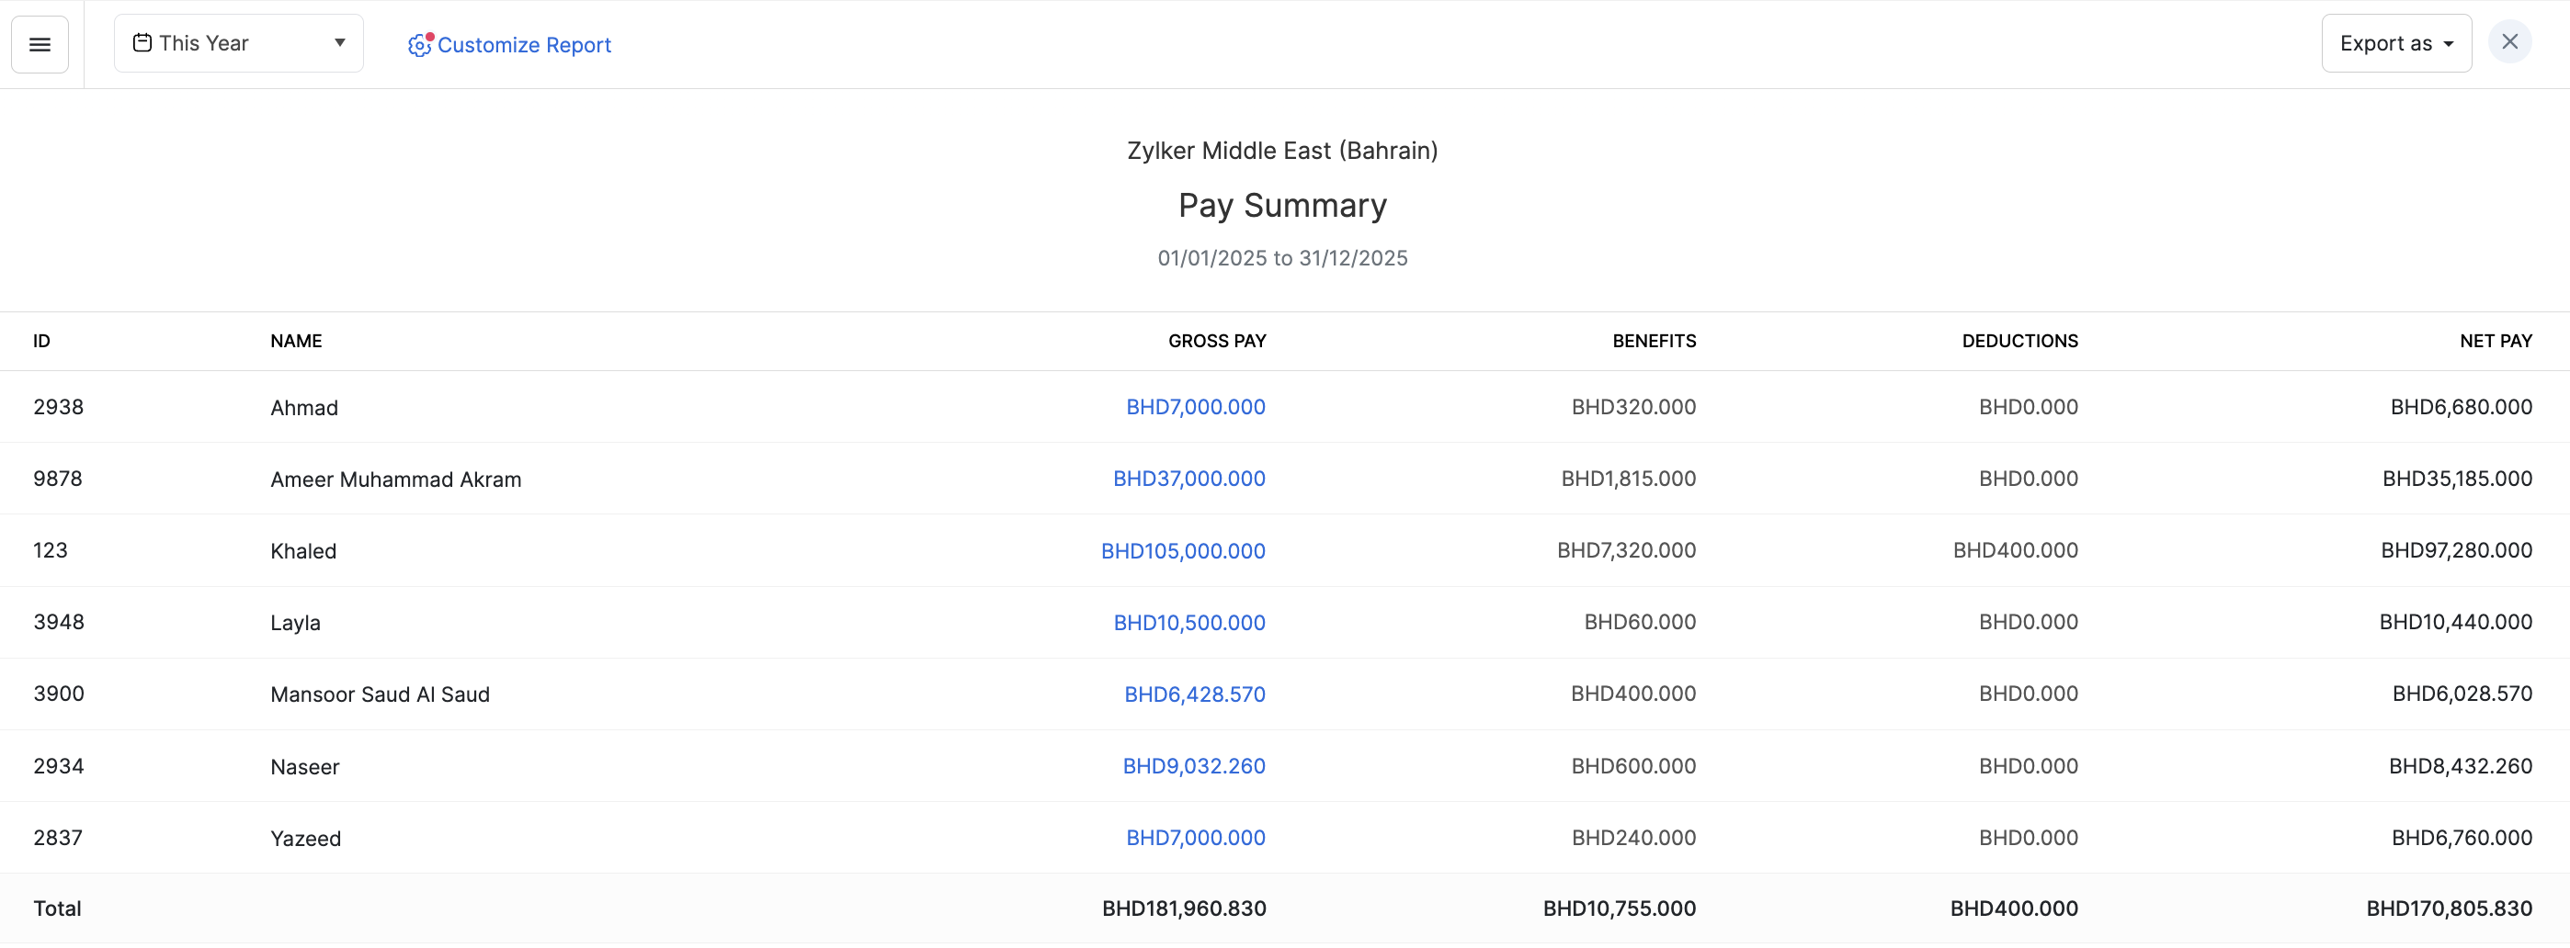2570x948 pixels.
Task: Click the DEDUCTIONS column header
Action: tap(2019, 341)
